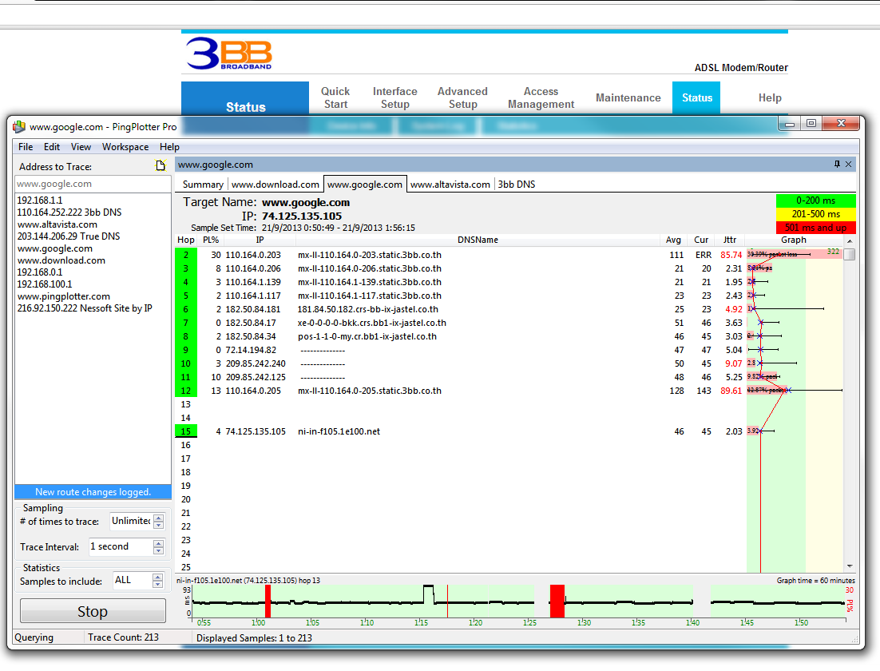Maximize the PingPlotter Pro window
The image size is (880, 671).
tap(811, 123)
